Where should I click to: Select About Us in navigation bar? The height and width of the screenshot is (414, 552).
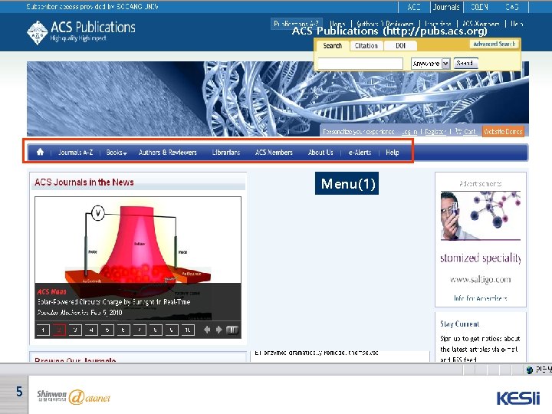[x=320, y=153]
